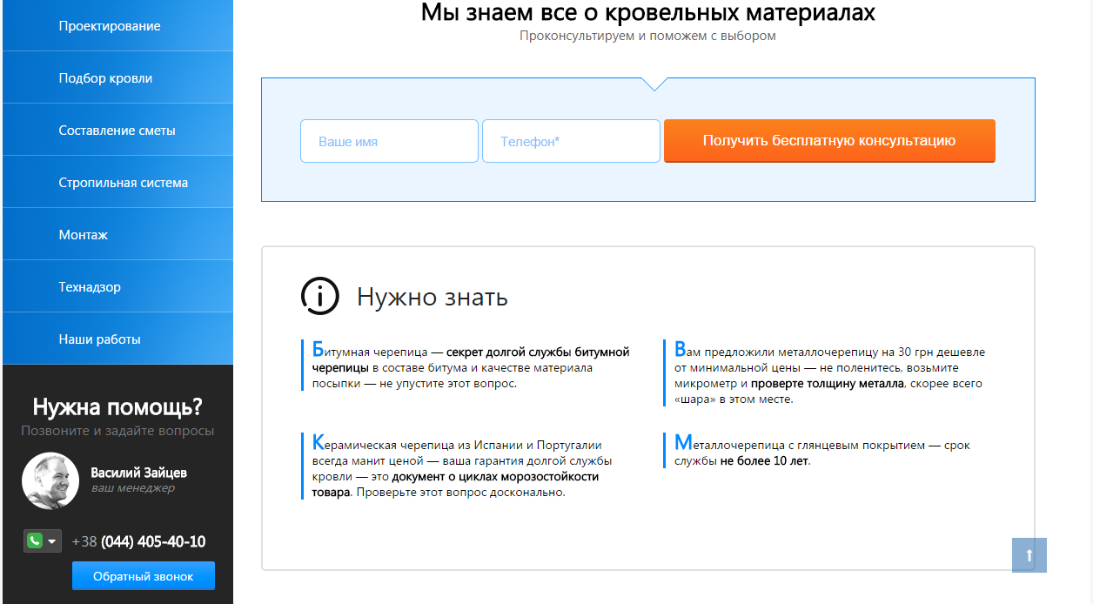Open Стропильная система menu entry

tap(123, 183)
